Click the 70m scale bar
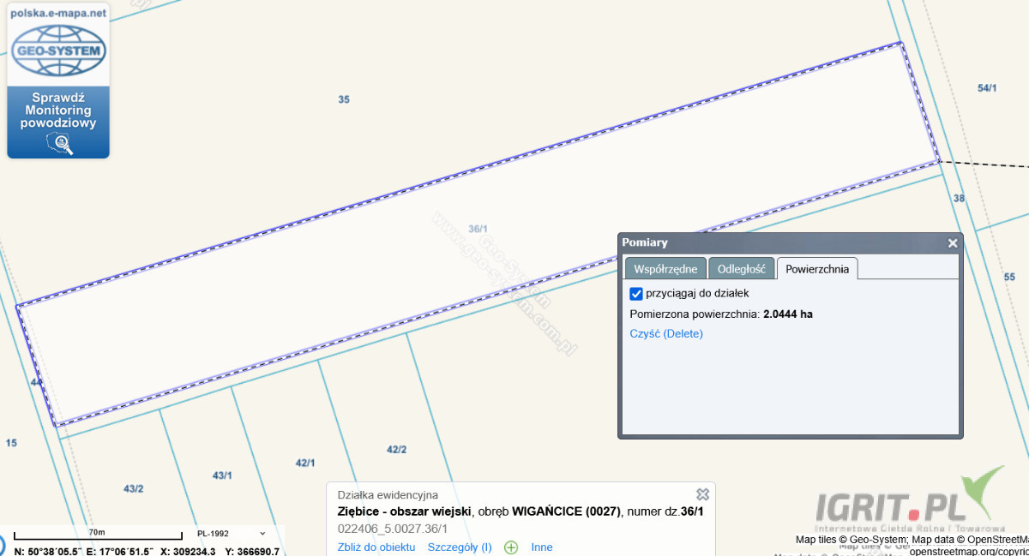Screen dimensions: 1029x556 97,535
